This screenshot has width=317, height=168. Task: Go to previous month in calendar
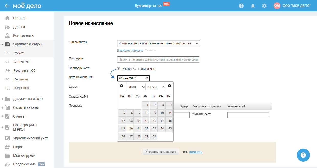coord(121,86)
